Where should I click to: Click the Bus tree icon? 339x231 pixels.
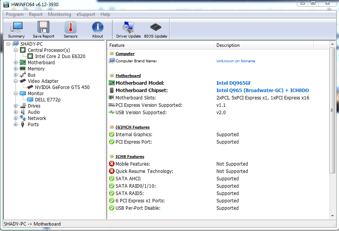(x=23, y=75)
